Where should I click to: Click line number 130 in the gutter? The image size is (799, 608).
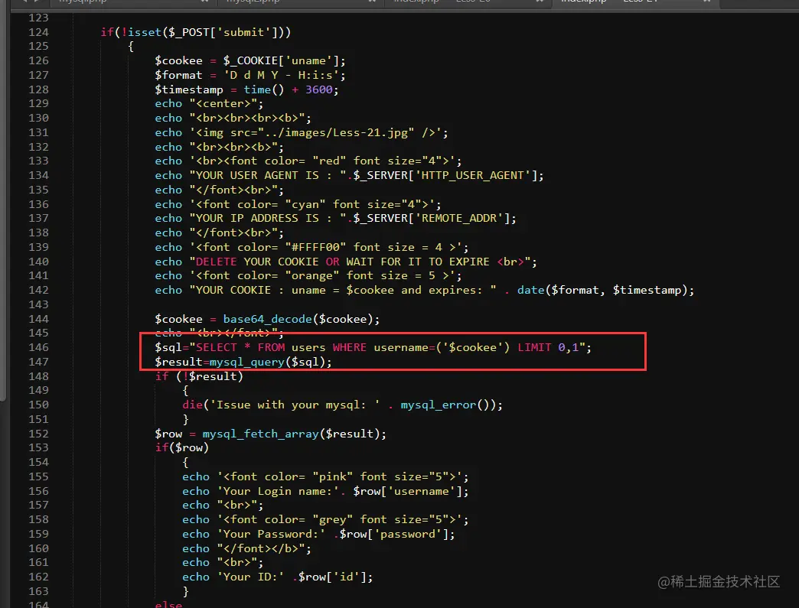click(38, 118)
